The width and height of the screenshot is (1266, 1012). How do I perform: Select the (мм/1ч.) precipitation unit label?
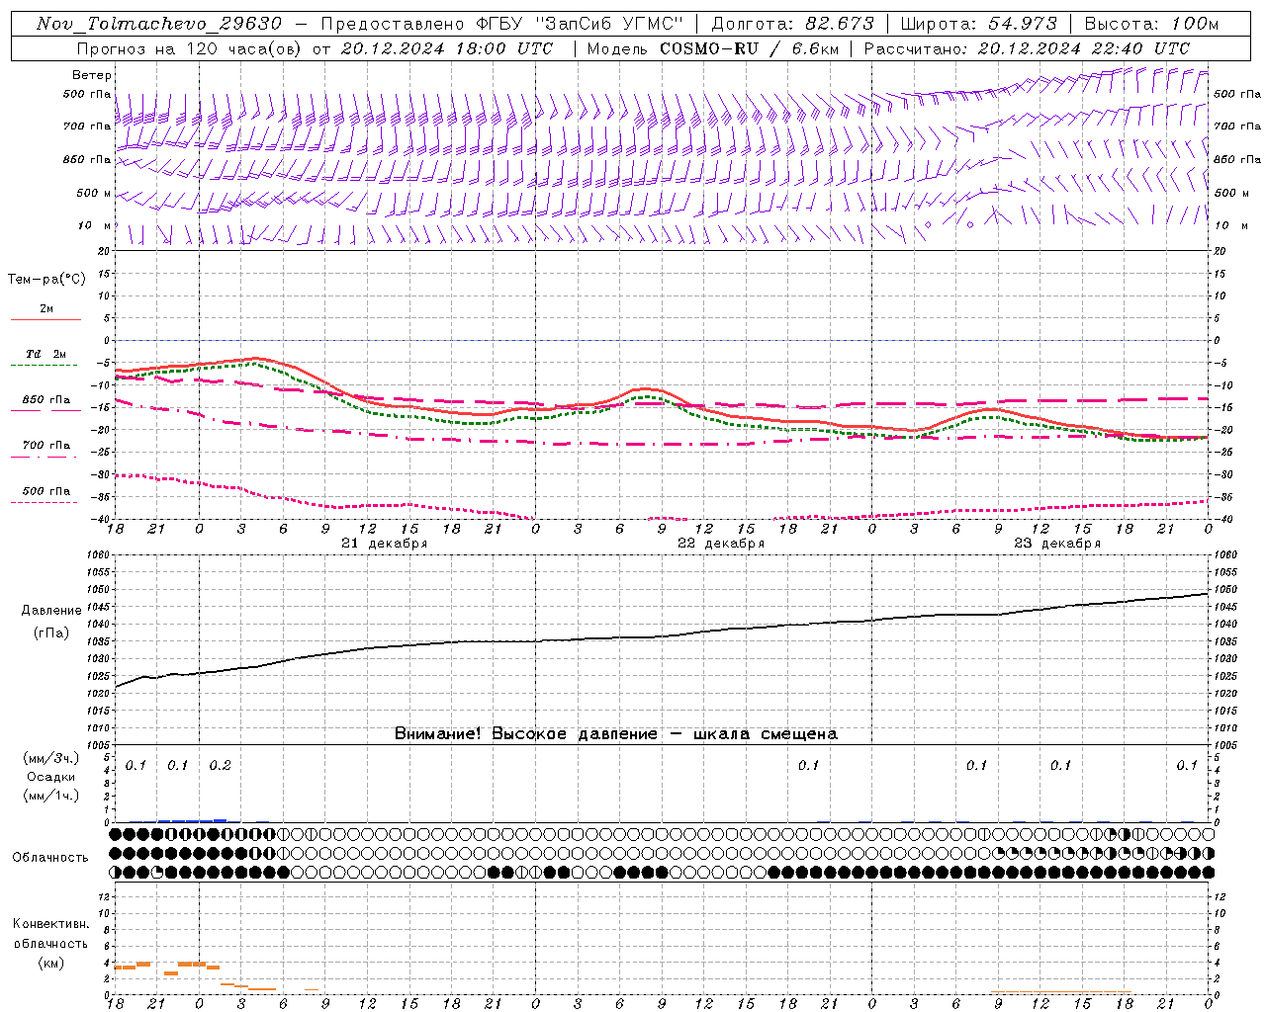(x=50, y=796)
